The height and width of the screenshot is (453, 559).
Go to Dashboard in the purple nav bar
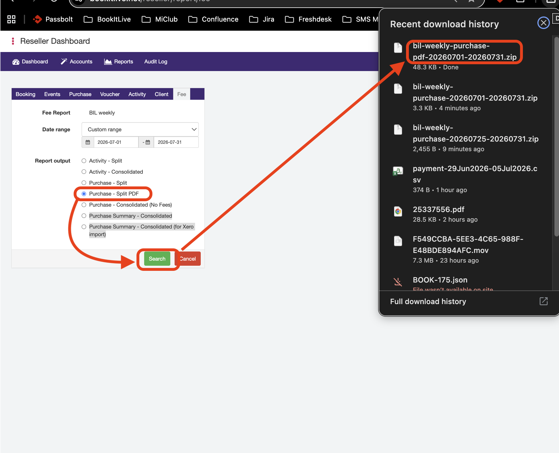pos(30,62)
